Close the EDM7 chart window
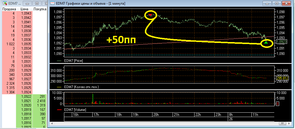 (287, 4)
